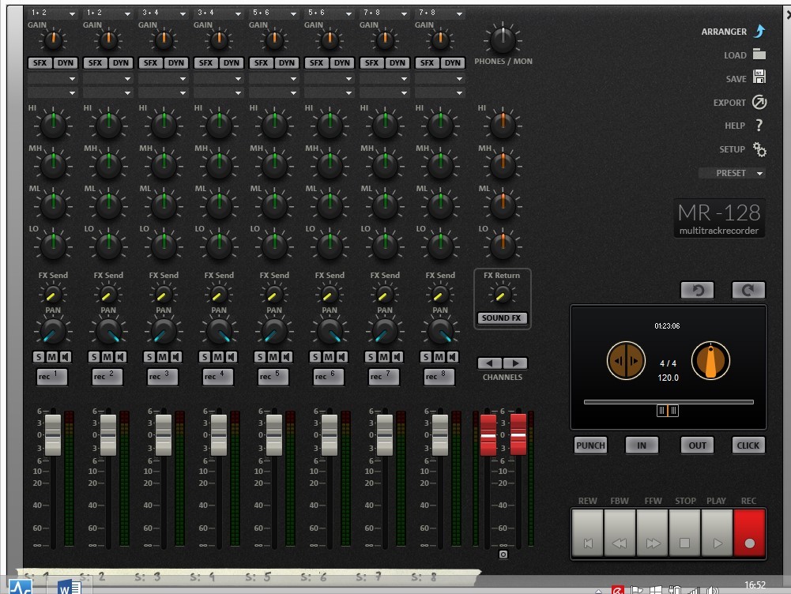The image size is (791, 594).
Task: Click the Load folder icon
Action: coord(759,54)
